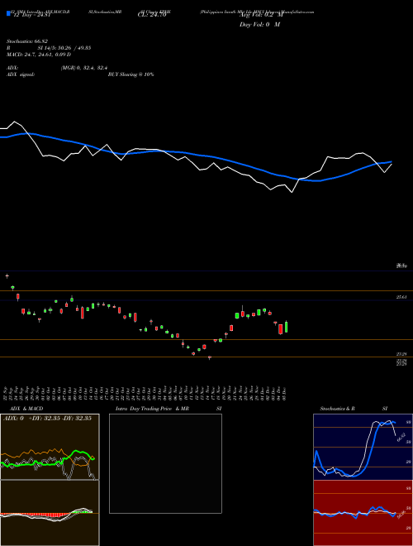Screen dimensions: 413x546
Task: Open the blue stochastics chart panel
Action: tap(363, 447)
